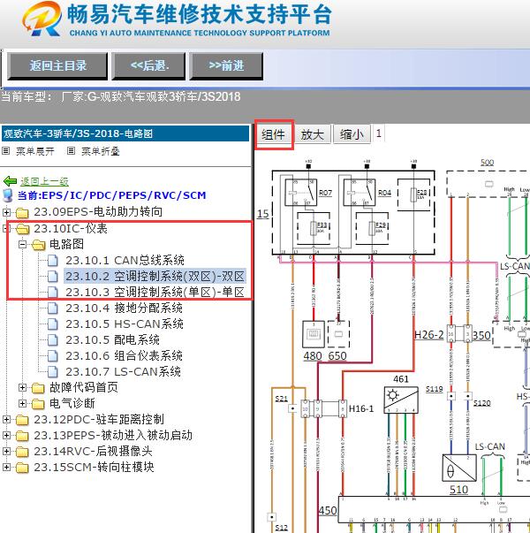Click 畅易汽车维修技术支持平台 logo
Viewport: 530px width, 533px height.
(x=177, y=19)
